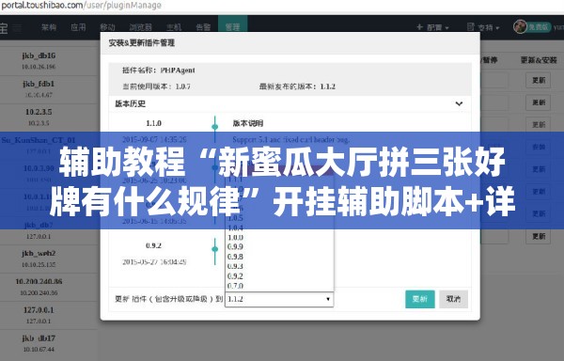
Task: Click the 最新发布的版本: 1.1.2 text
Action: tap(297, 86)
